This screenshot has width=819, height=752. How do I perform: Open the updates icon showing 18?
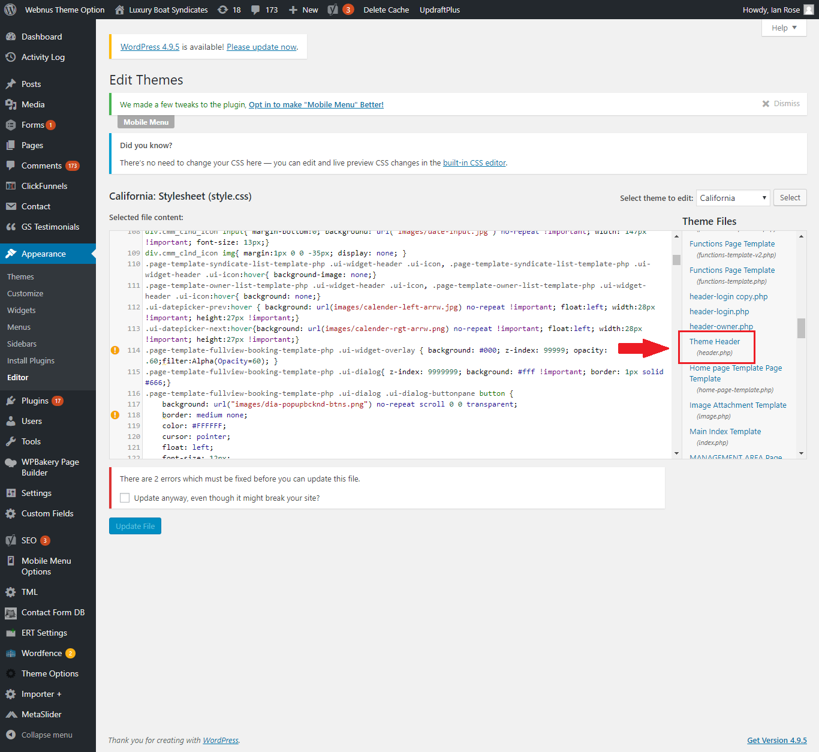(222, 10)
